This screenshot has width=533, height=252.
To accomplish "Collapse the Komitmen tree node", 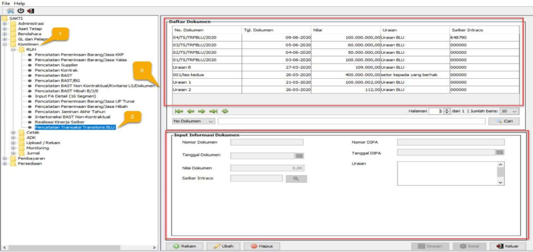I will [x=5, y=44].
